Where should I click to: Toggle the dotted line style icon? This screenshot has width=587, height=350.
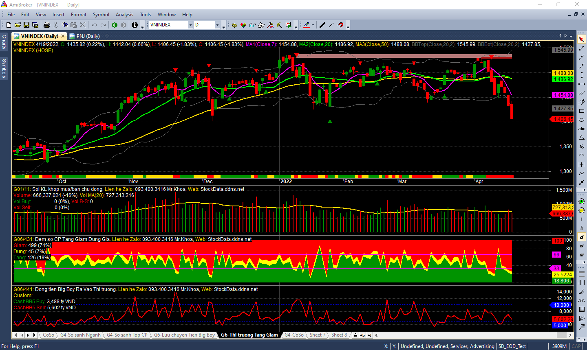(331, 25)
